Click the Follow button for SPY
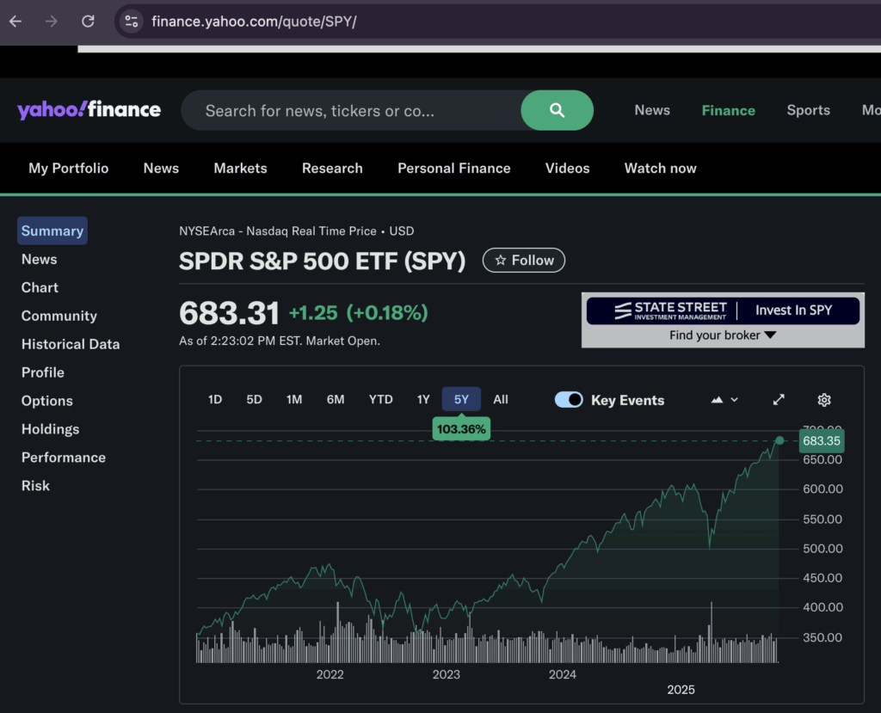 (524, 261)
